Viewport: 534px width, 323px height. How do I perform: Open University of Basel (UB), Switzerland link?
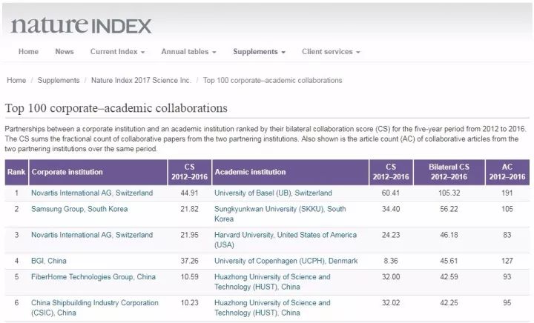tap(273, 193)
